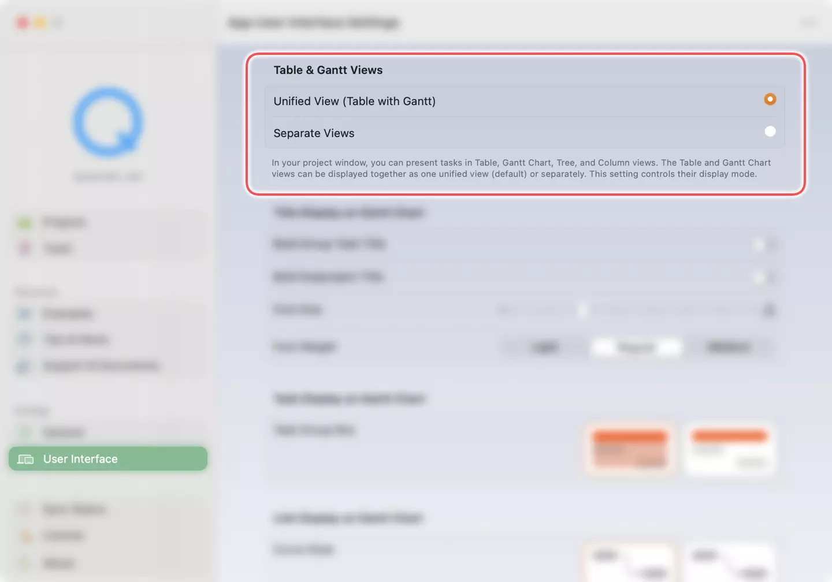Select the filled orange Task Group Bar style
This screenshot has width=832, height=582.
pyautogui.click(x=630, y=449)
